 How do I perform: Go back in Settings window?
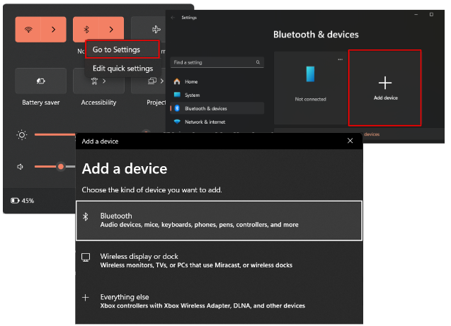click(173, 18)
